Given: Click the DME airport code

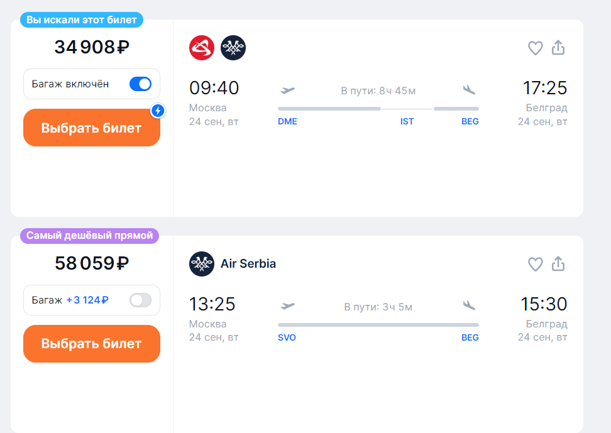Looking at the screenshot, I should point(287,121).
